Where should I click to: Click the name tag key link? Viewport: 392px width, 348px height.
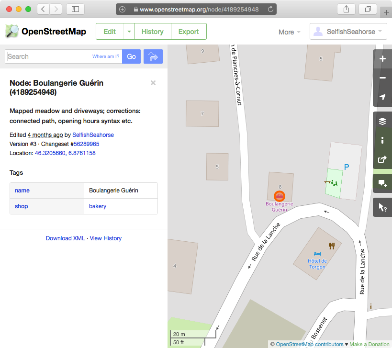(x=22, y=191)
